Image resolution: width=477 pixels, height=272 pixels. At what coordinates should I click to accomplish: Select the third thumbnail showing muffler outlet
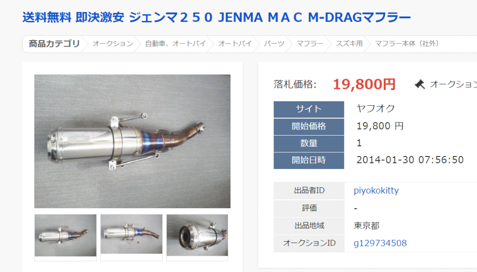197,235
